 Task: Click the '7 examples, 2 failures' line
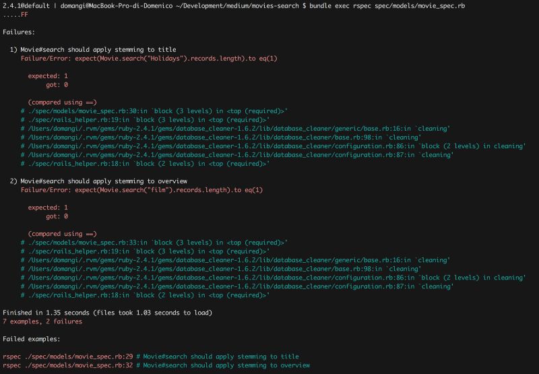tap(42, 321)
